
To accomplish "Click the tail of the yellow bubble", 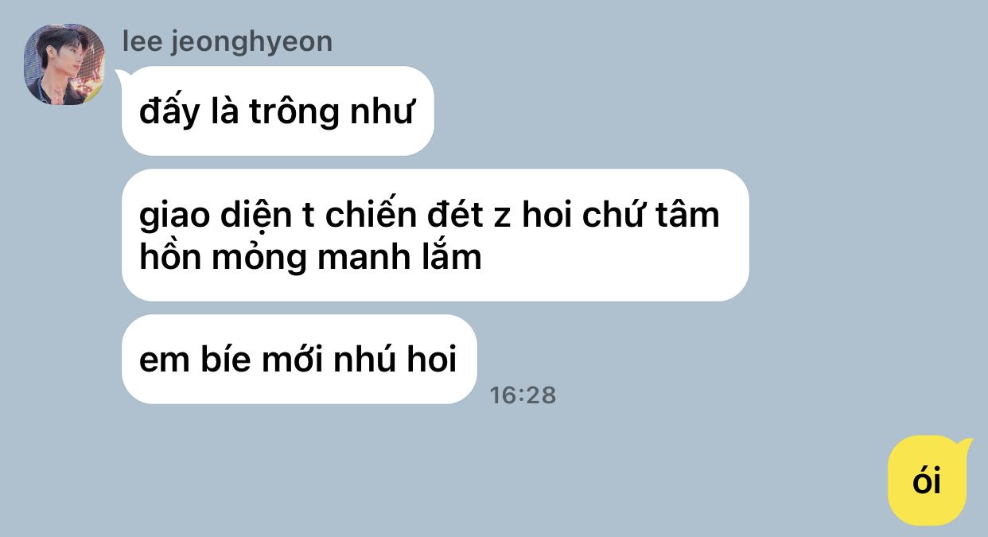I will coord(966,443).
